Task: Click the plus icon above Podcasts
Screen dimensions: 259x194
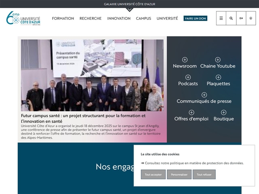Action: (188, 77)
